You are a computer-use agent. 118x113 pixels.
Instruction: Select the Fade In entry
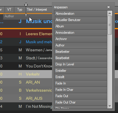(x=81, y=83)
